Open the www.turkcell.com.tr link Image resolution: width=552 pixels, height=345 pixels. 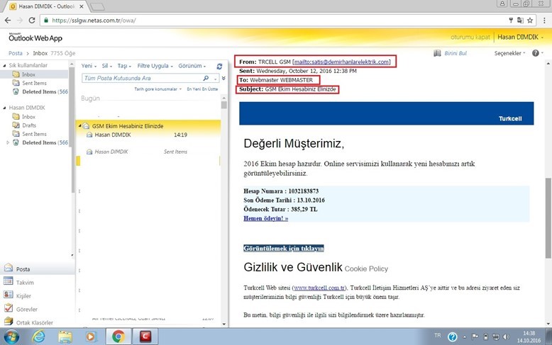(319, 288)
